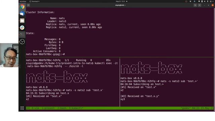Open the terminal hamburger menu
The image size is (215, 121).
200,5
